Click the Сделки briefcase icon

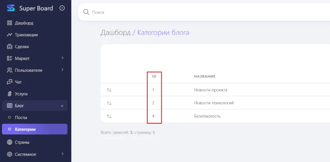coord(10,47)
